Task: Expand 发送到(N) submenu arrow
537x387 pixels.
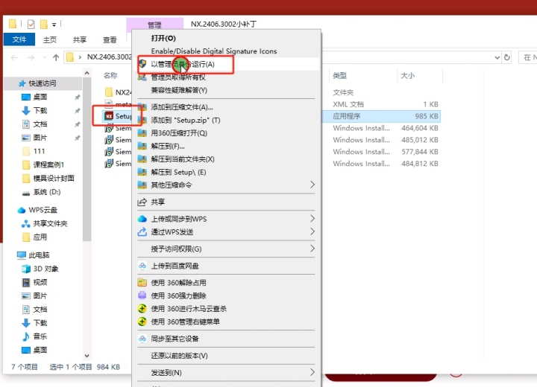Action: 312,373
